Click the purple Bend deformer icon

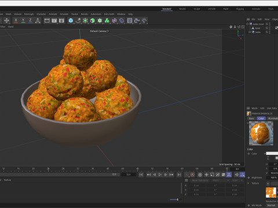coord(122,20)
